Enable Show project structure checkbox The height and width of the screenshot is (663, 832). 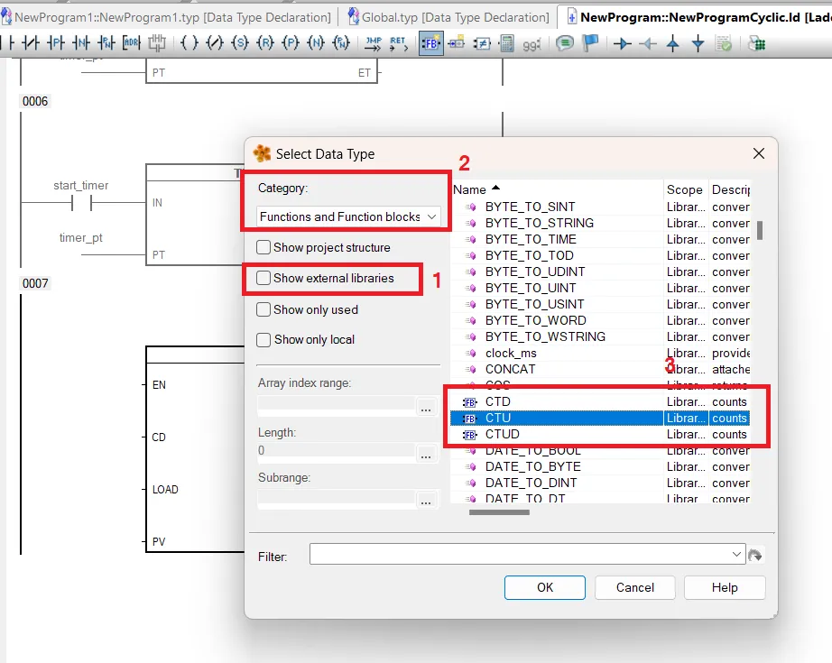263,247
